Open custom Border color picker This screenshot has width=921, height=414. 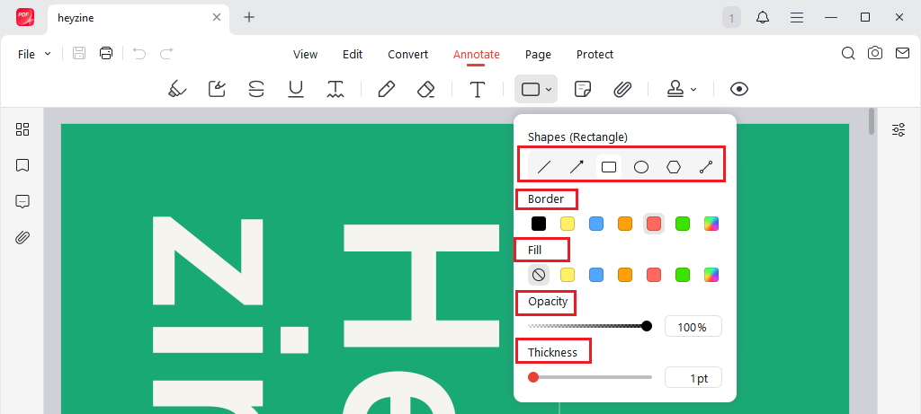coord(711,224)
